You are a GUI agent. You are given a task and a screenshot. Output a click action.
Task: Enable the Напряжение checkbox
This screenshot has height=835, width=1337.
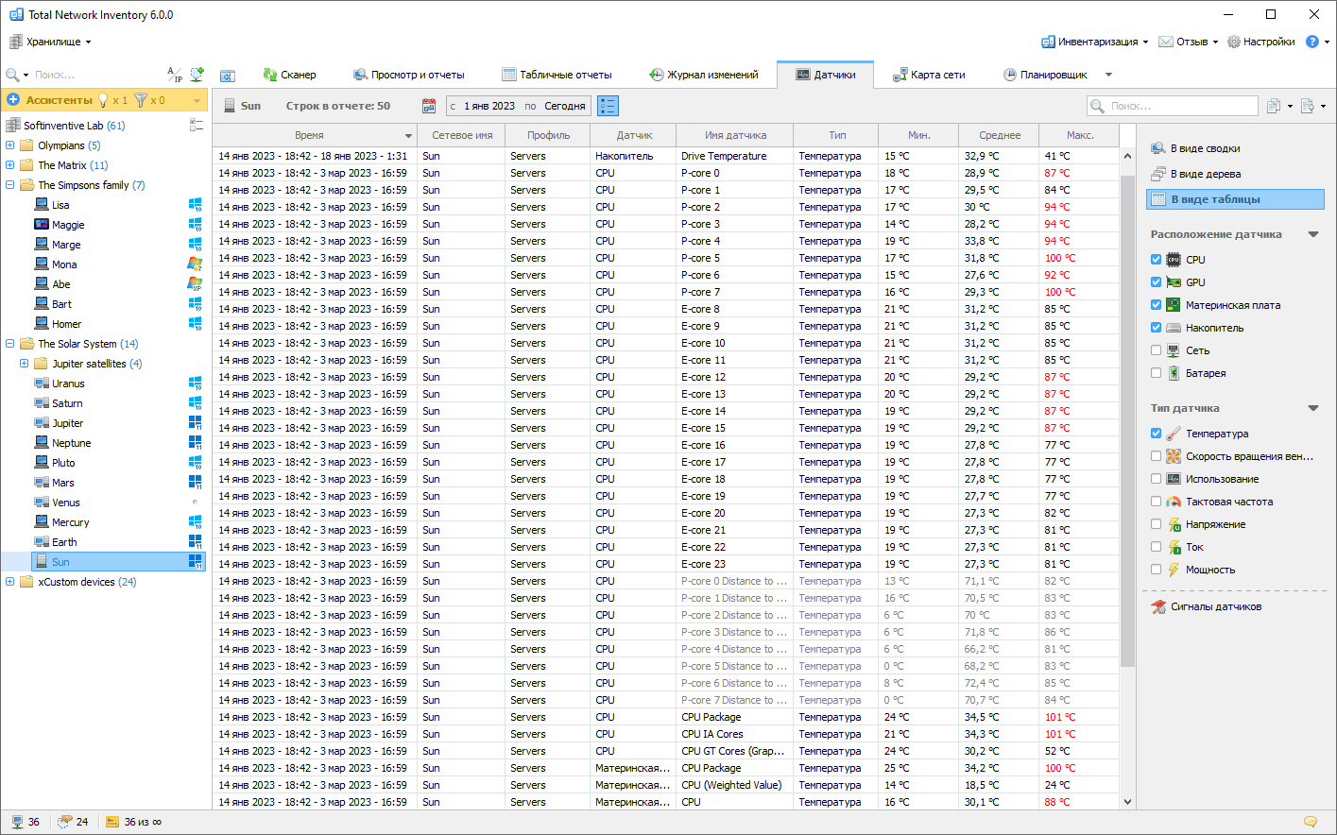1156,524
